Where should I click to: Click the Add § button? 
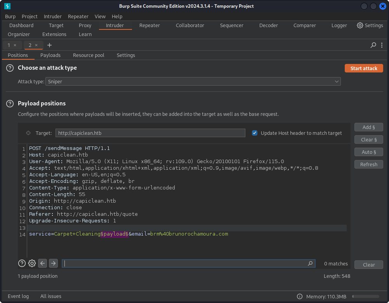(x=369, y=127)
